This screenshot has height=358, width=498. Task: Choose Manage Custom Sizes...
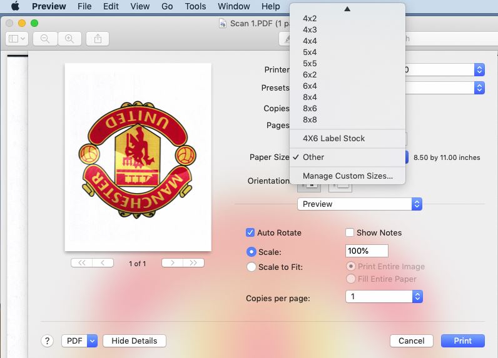pyautogui.click(x=347, y=176)
